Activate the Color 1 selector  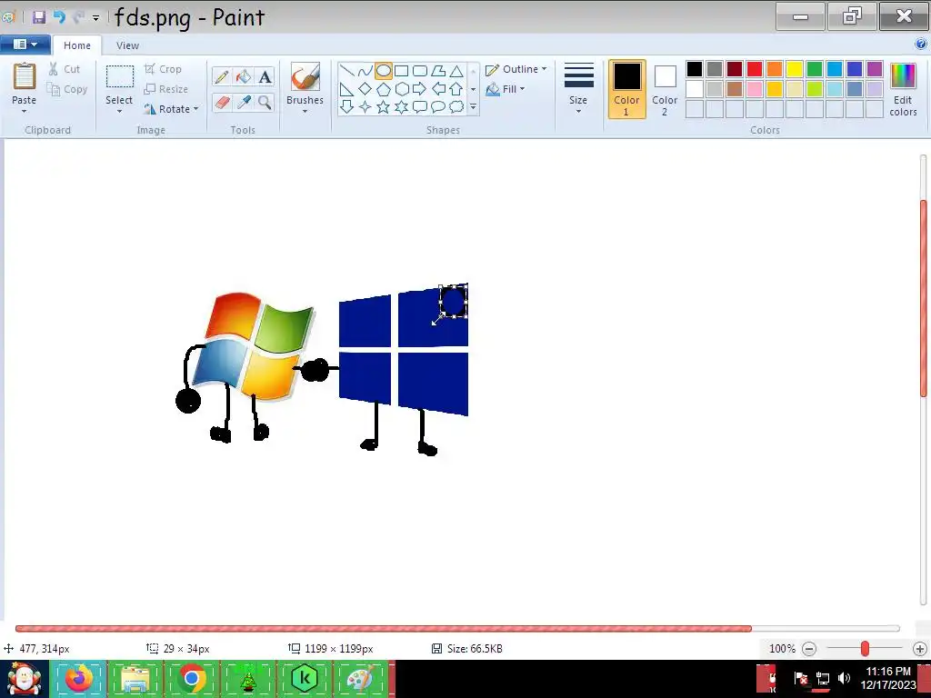(x=627, y=89)
